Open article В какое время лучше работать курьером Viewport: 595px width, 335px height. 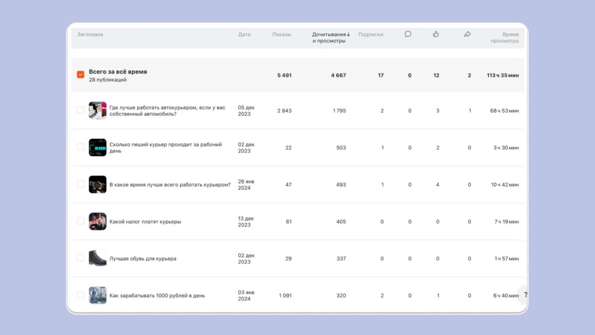click(x=170, y=185)
